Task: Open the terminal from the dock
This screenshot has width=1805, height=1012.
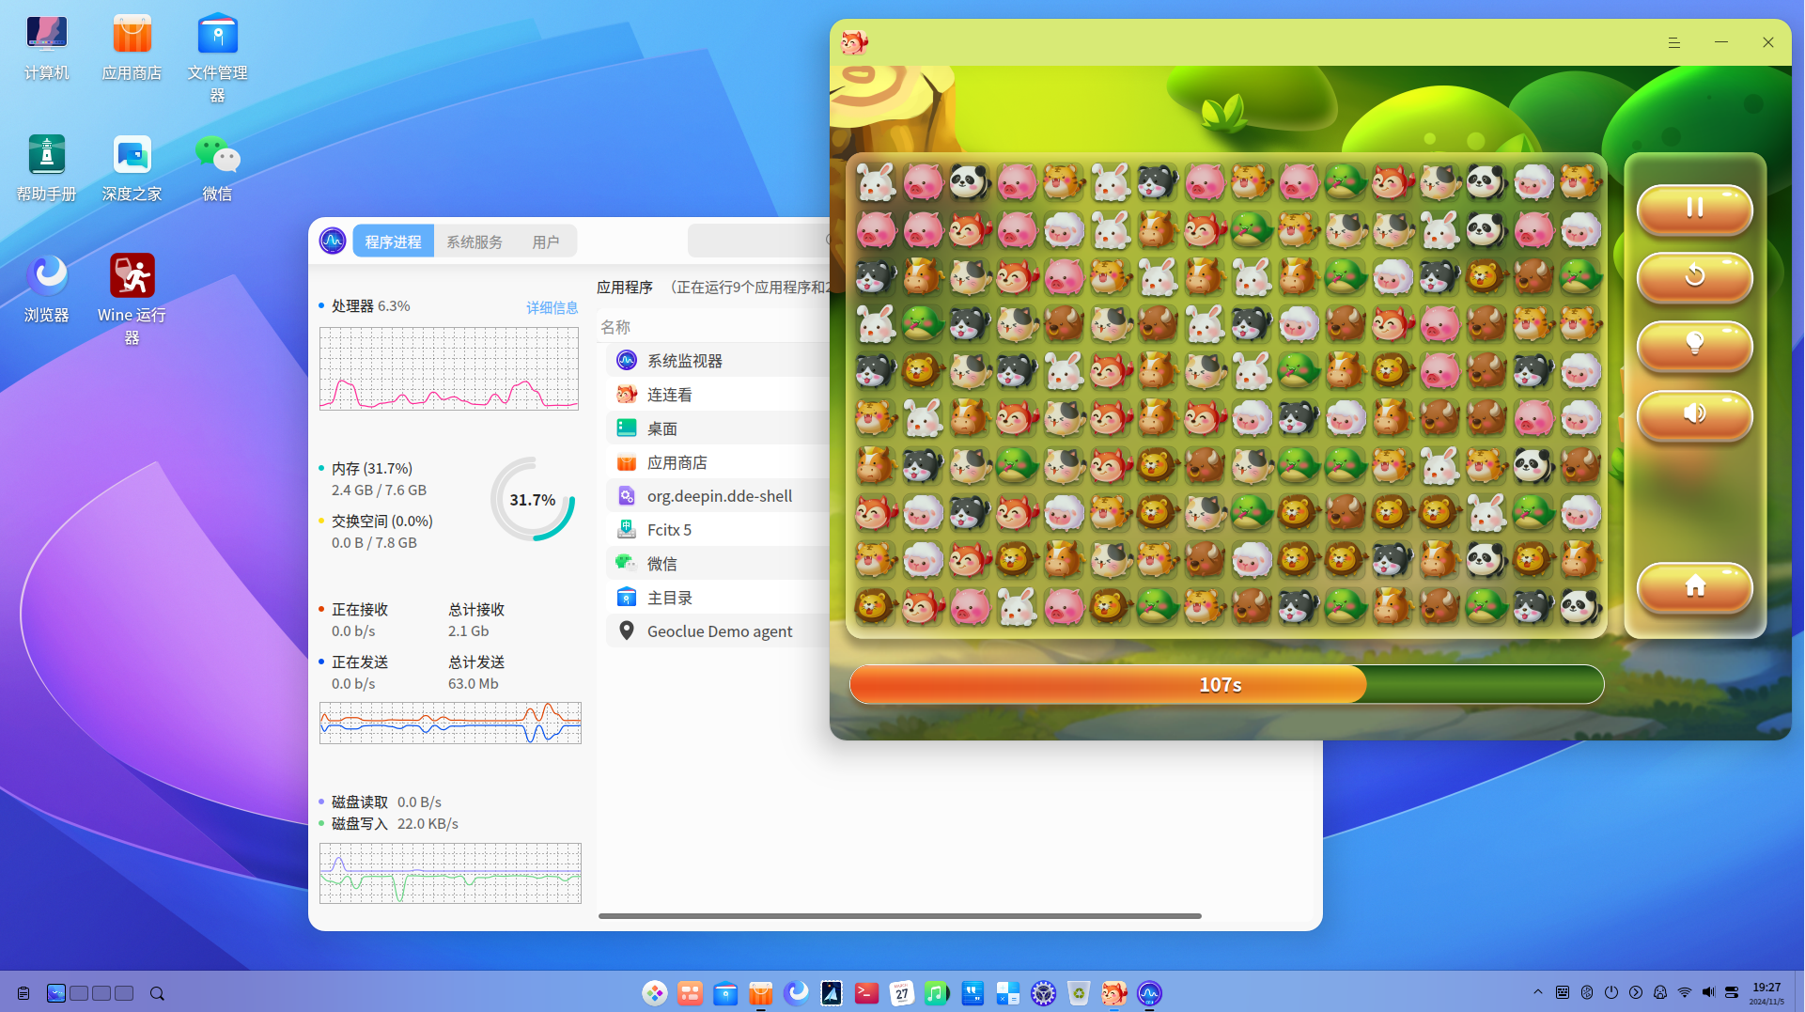Action: (x=866, y=993)
